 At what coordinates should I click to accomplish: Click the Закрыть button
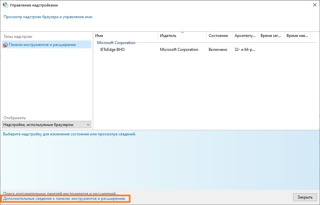[305, 197]
